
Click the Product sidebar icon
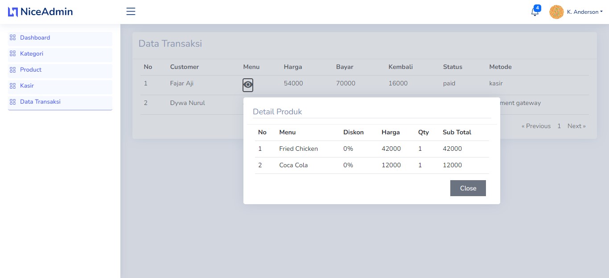tap(13, 69)
